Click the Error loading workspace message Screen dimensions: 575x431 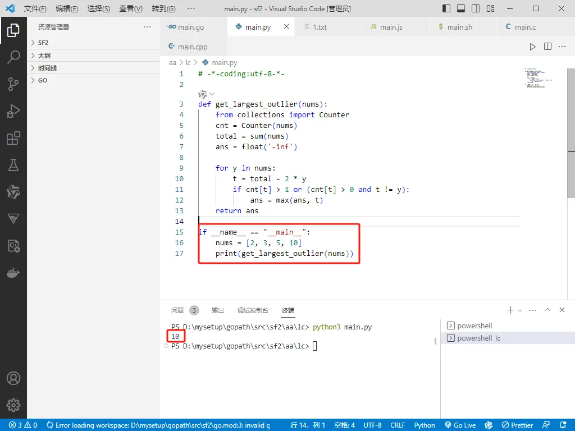coord(158,425)
